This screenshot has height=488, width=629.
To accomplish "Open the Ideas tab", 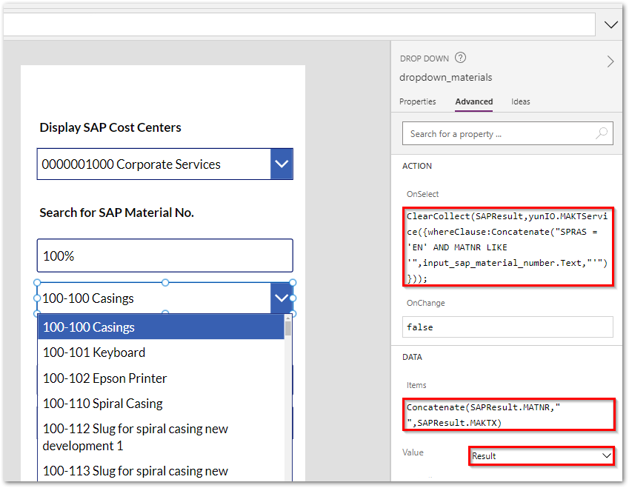I will tap(520, 101).
